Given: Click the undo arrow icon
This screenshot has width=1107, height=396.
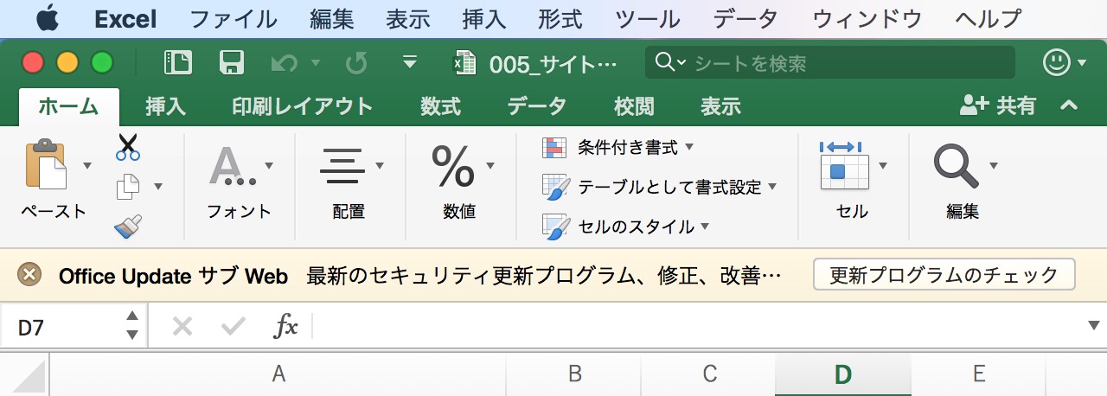Looking at the screenshot, I should pos(285,62).
